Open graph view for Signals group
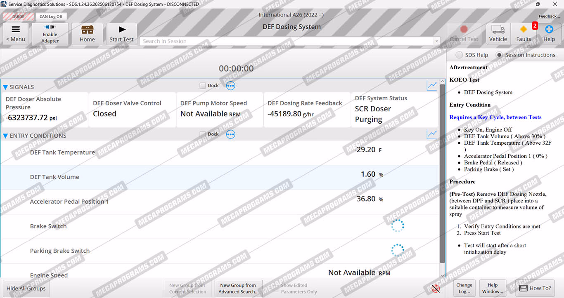Viewport: 564px width, 298px height. pos(431,86)
